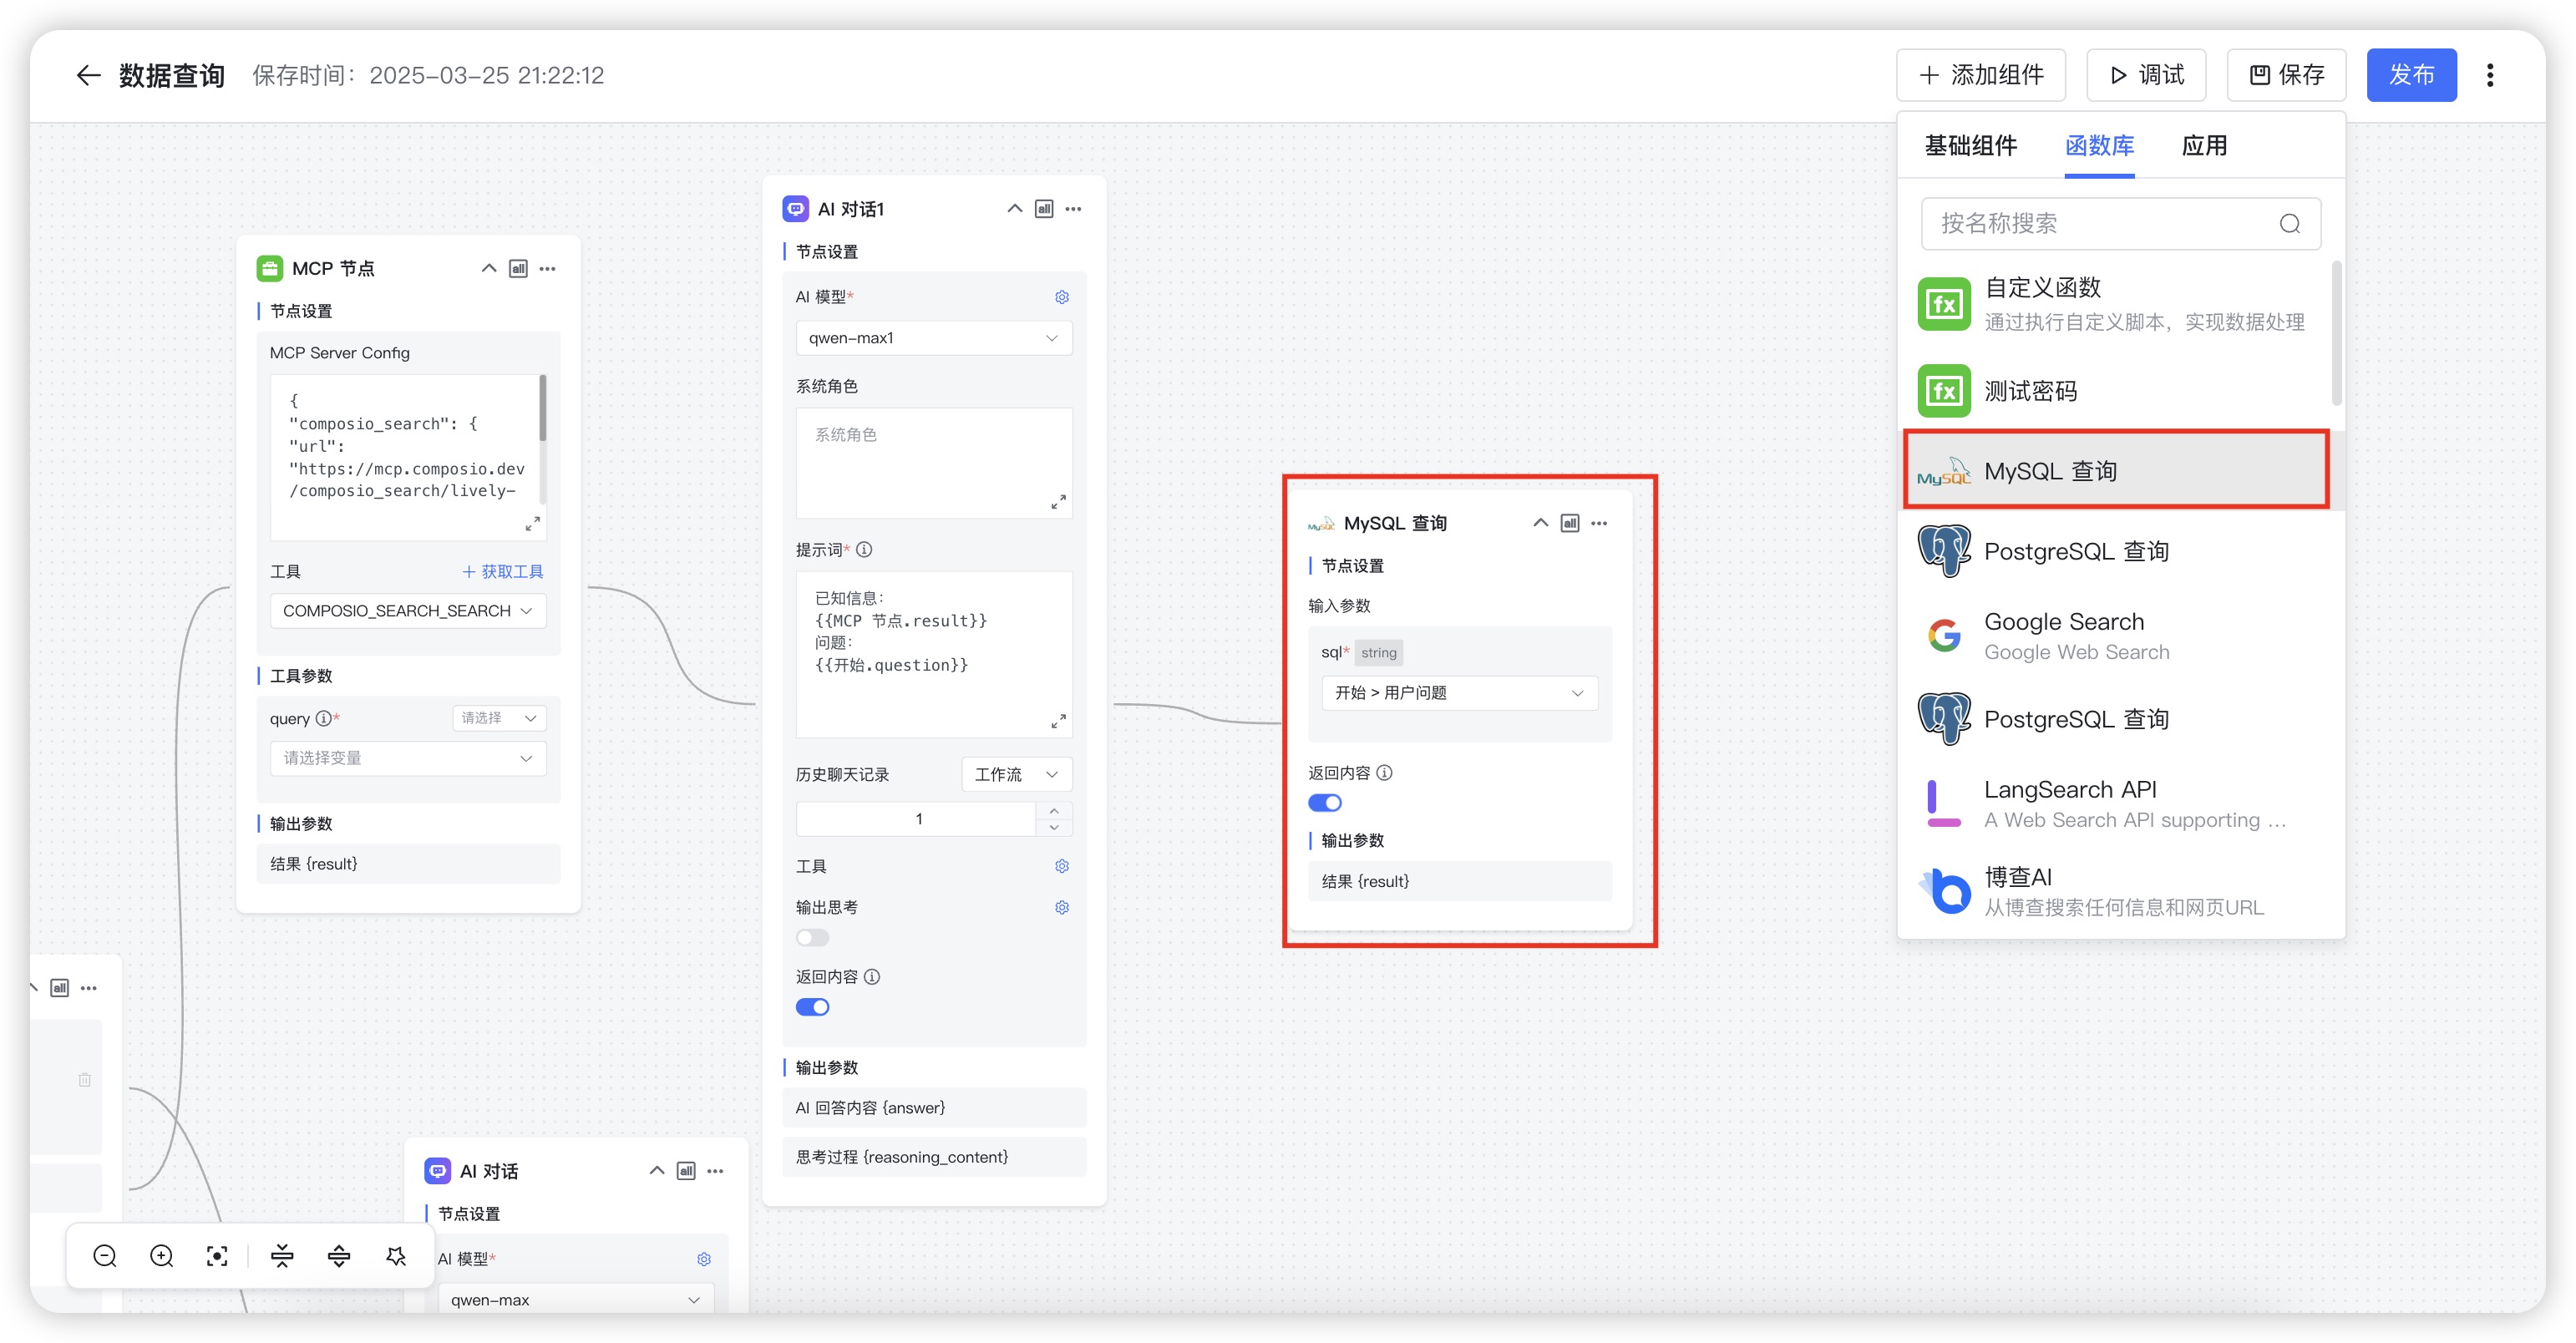Screen dimensions: 2576x1343
Task: Click the zoom out canvas icon
Action: tap(105, 1256)
